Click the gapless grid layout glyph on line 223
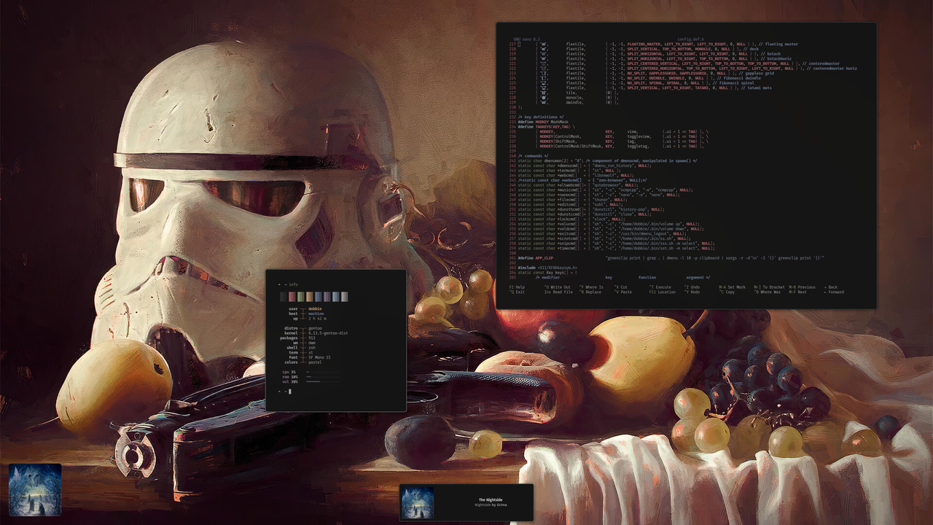Viewport: 933px width, 525px height. pos(544,73)
